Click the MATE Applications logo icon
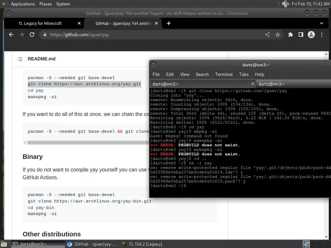Image resolution: width=331 pixels, height=248 pixels. pyautogui.click(x=5, y=4)
